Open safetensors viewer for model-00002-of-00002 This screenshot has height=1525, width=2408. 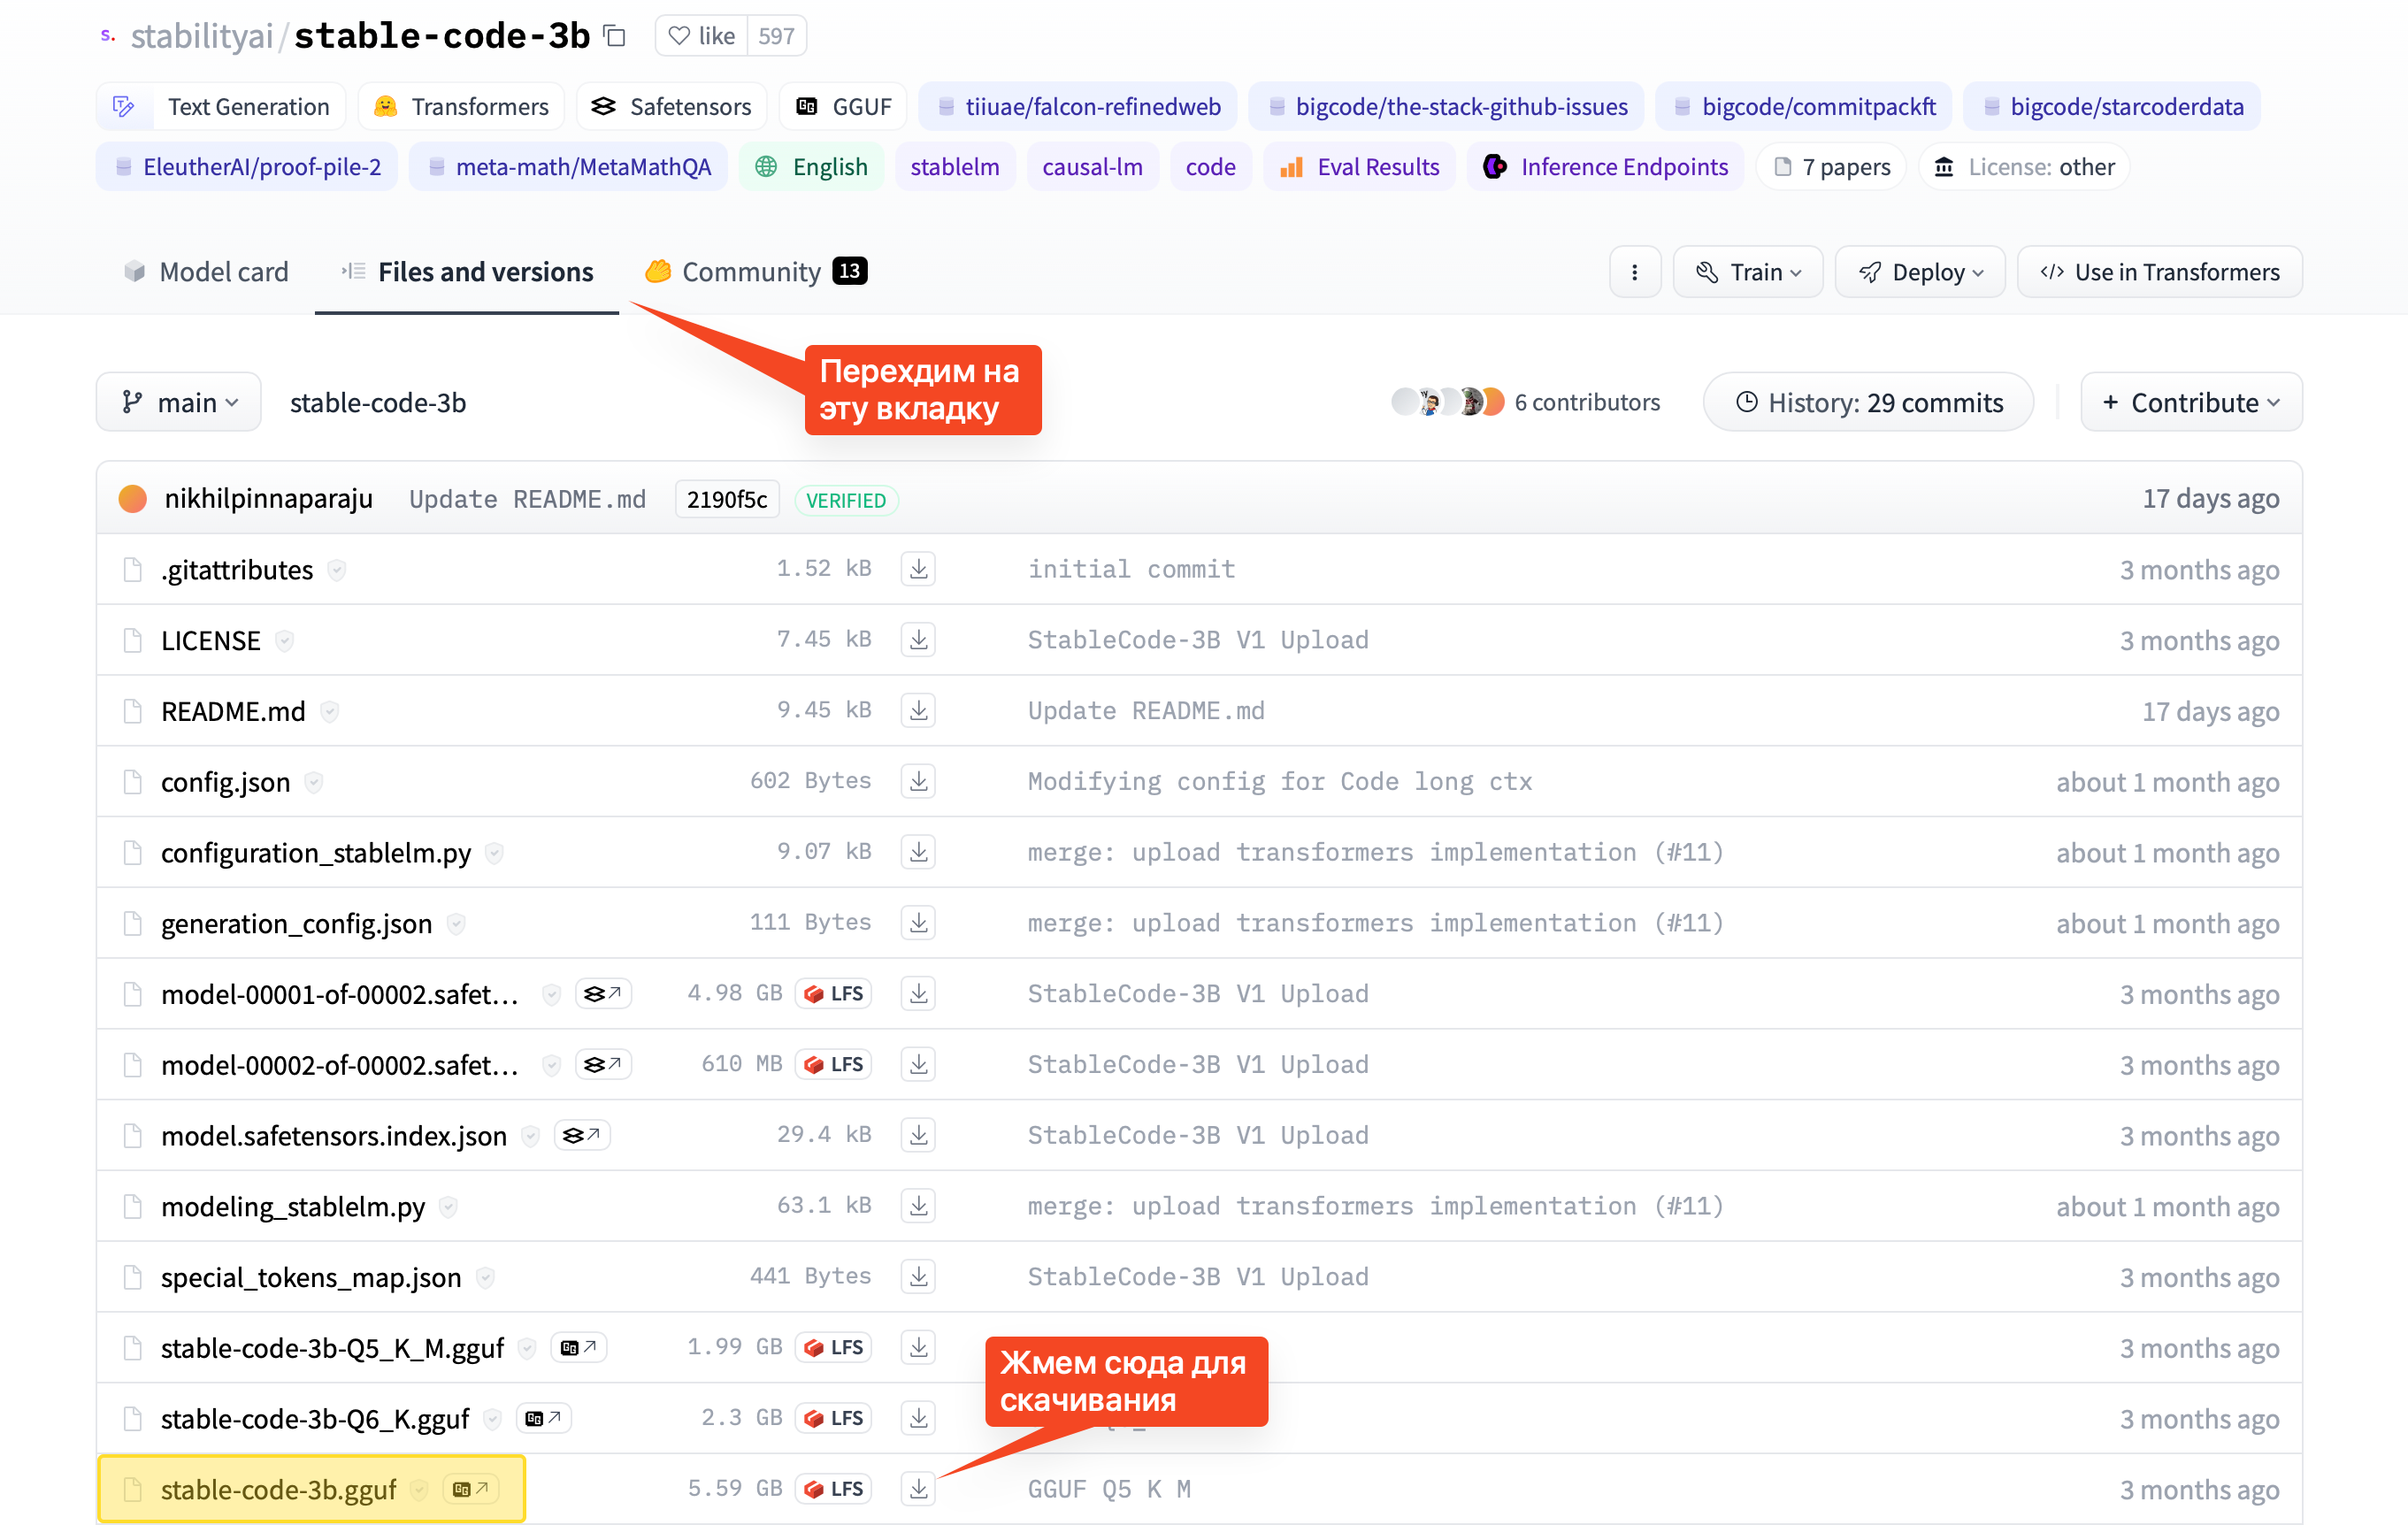603,1065
